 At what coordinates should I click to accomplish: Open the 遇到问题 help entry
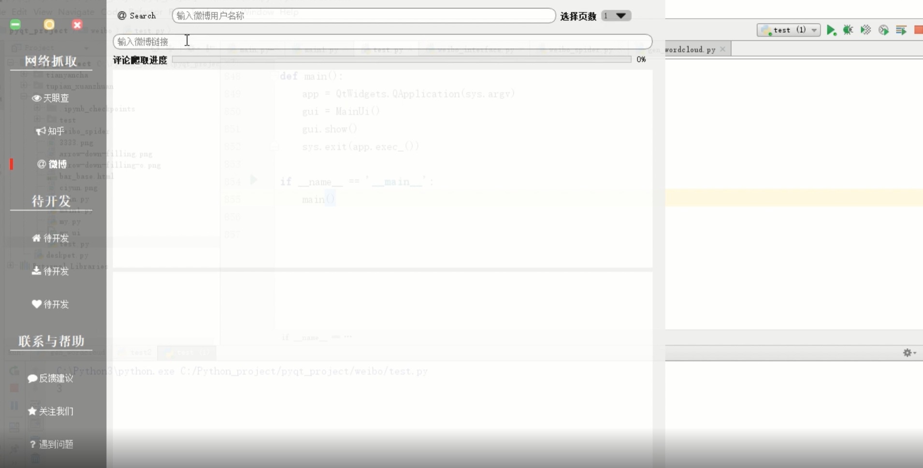coord(51,444)
